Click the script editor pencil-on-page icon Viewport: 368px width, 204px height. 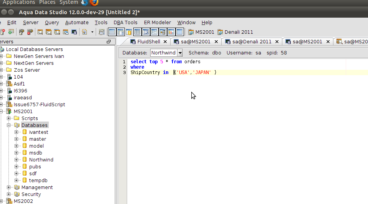pyautogui.click(x=85, y=32)
